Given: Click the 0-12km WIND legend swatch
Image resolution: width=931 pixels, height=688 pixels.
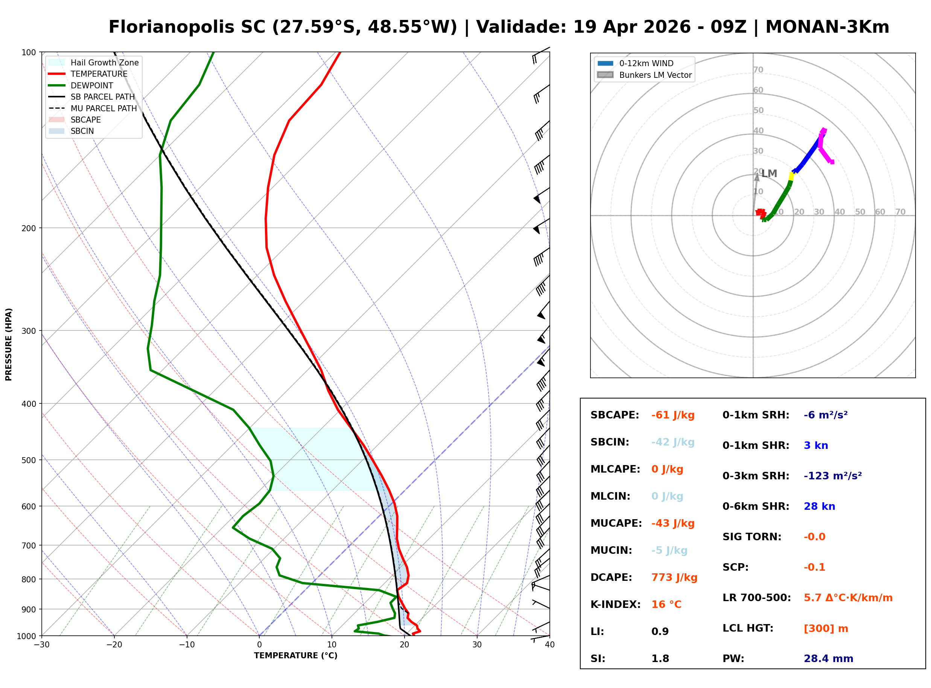Looking at the screenshot, I should coord(605,63).
